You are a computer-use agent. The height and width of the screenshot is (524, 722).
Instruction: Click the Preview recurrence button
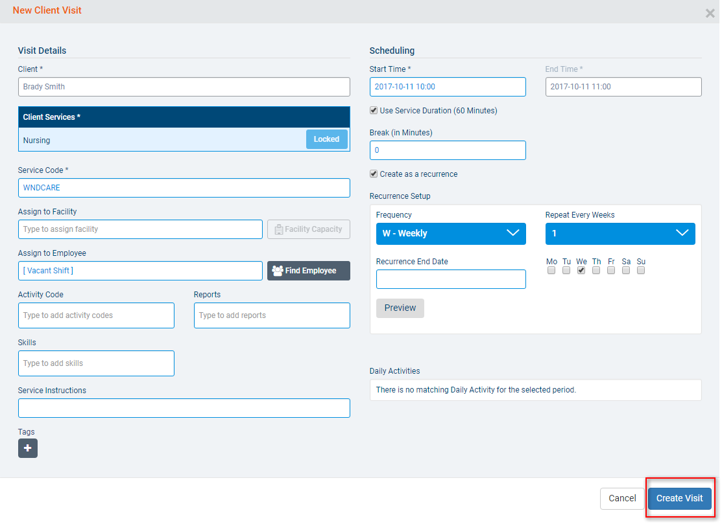click(400, 308)
